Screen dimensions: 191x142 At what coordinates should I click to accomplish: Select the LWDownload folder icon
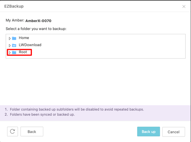coord(14,45)
